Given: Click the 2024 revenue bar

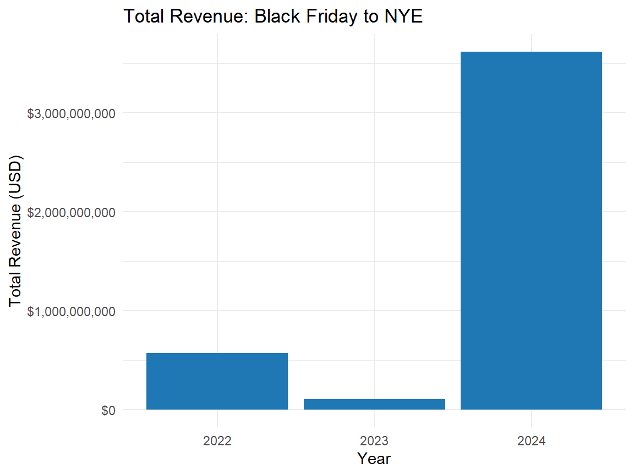Looking at the screenshot, I should coord(531,231).
